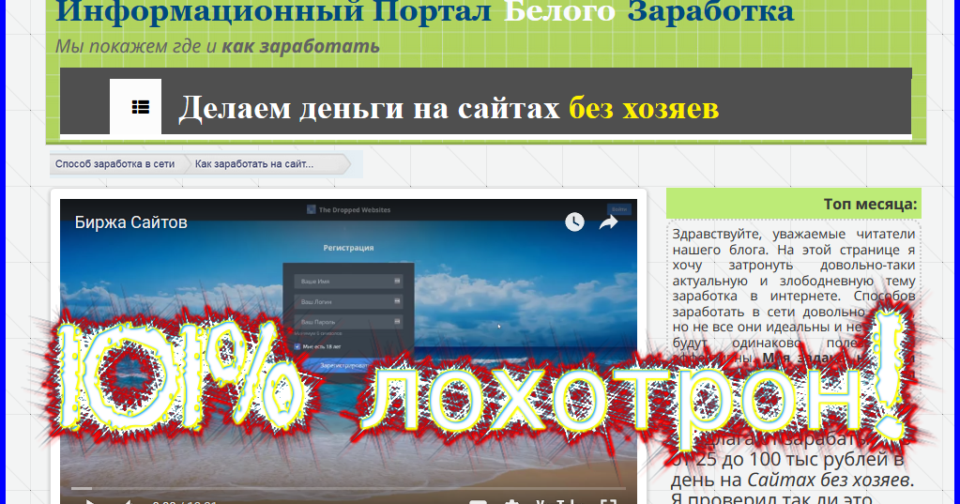Screen dimensions: 960x504
Task: Open the 'Способ заработка в сети' breadcrumb
Action: [115, 164]
